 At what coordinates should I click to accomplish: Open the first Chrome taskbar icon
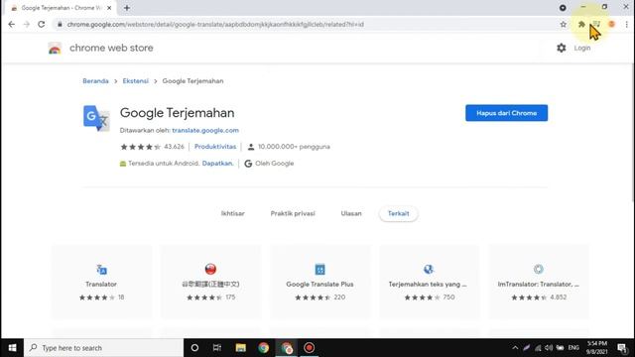pos(264,348)
